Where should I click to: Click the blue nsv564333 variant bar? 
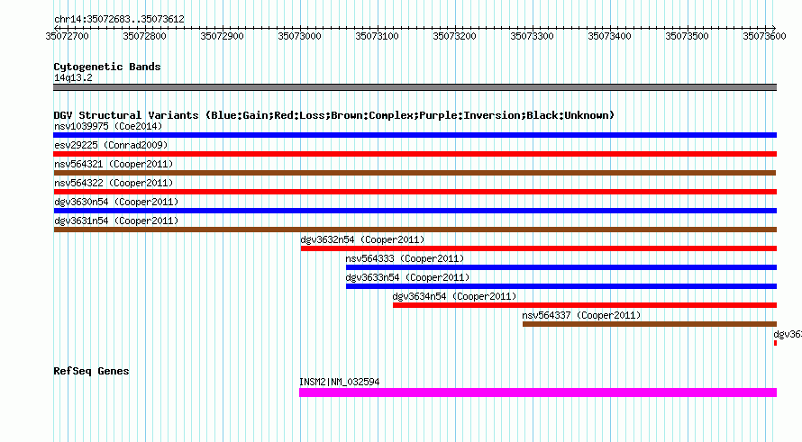[561, 267]
